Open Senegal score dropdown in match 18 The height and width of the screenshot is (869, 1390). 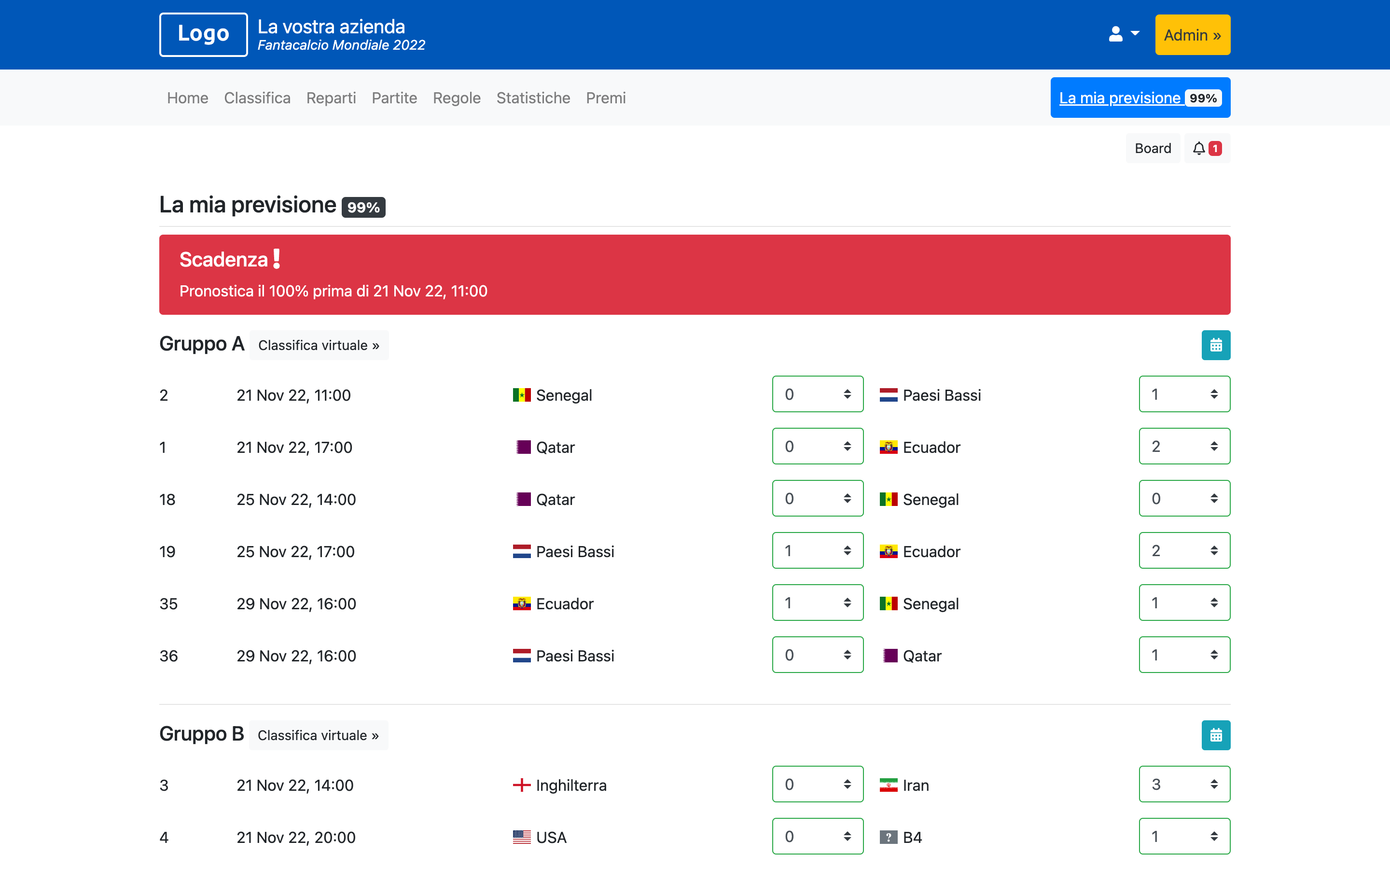pos(1184,498)
